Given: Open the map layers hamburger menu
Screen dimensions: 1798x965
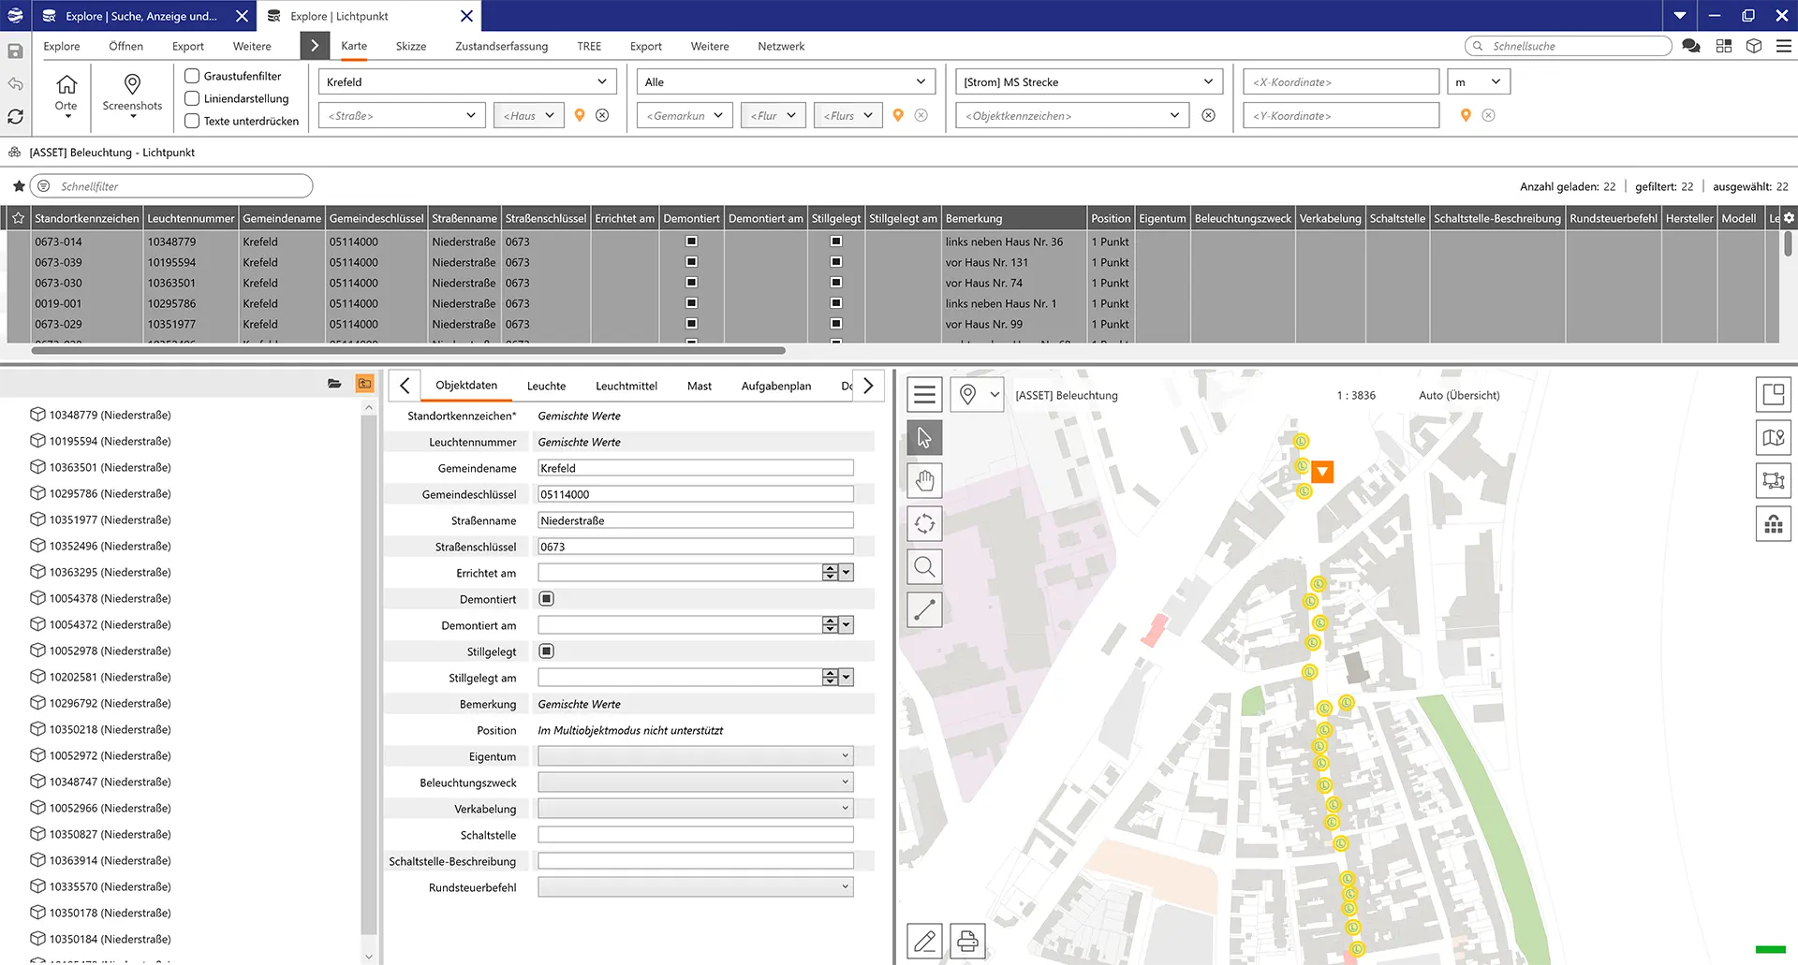Looking at the screenshot, I should [924, 395].
